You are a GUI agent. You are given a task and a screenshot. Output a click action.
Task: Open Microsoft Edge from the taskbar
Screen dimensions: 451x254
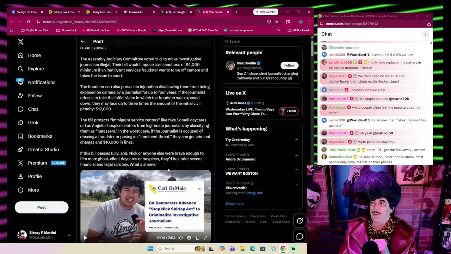tap(253, 249)
